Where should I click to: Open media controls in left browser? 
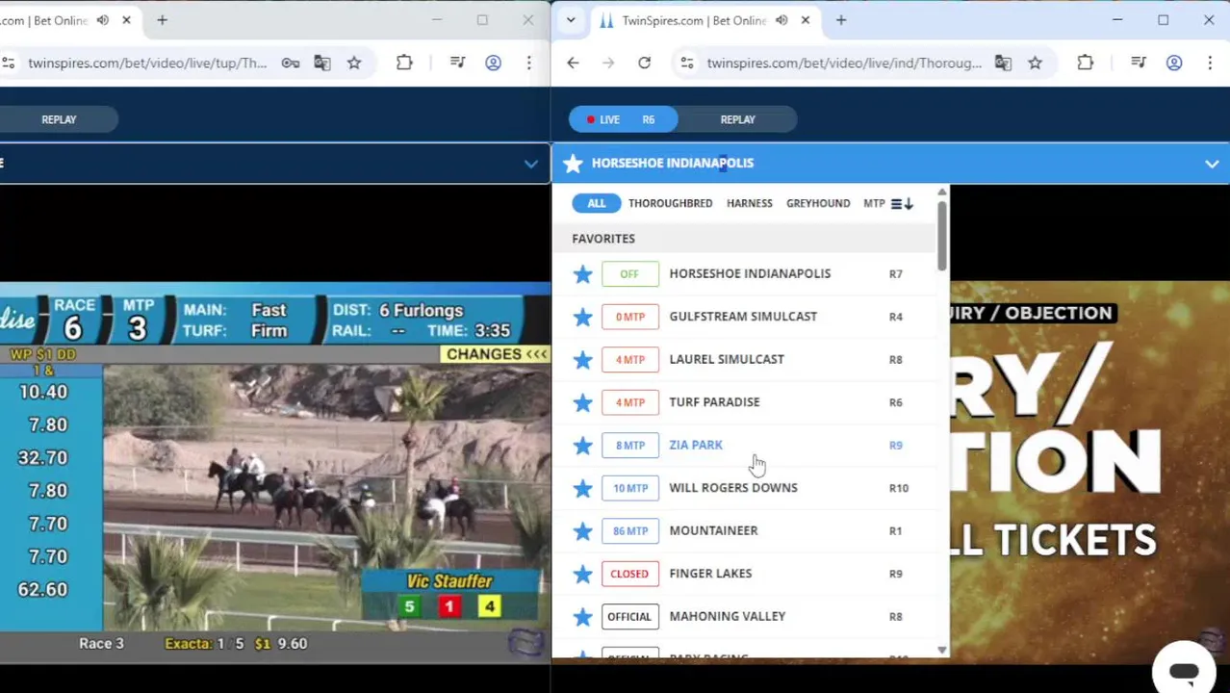(x=457, y=64)
